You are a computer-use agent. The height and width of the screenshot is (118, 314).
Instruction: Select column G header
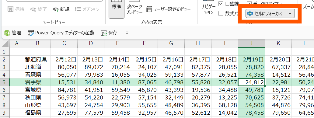(171, 43)
